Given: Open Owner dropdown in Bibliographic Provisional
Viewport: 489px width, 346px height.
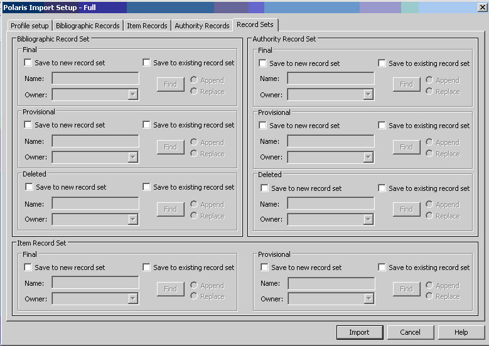Looking at the screenshot, I should (x=133, y=157).
